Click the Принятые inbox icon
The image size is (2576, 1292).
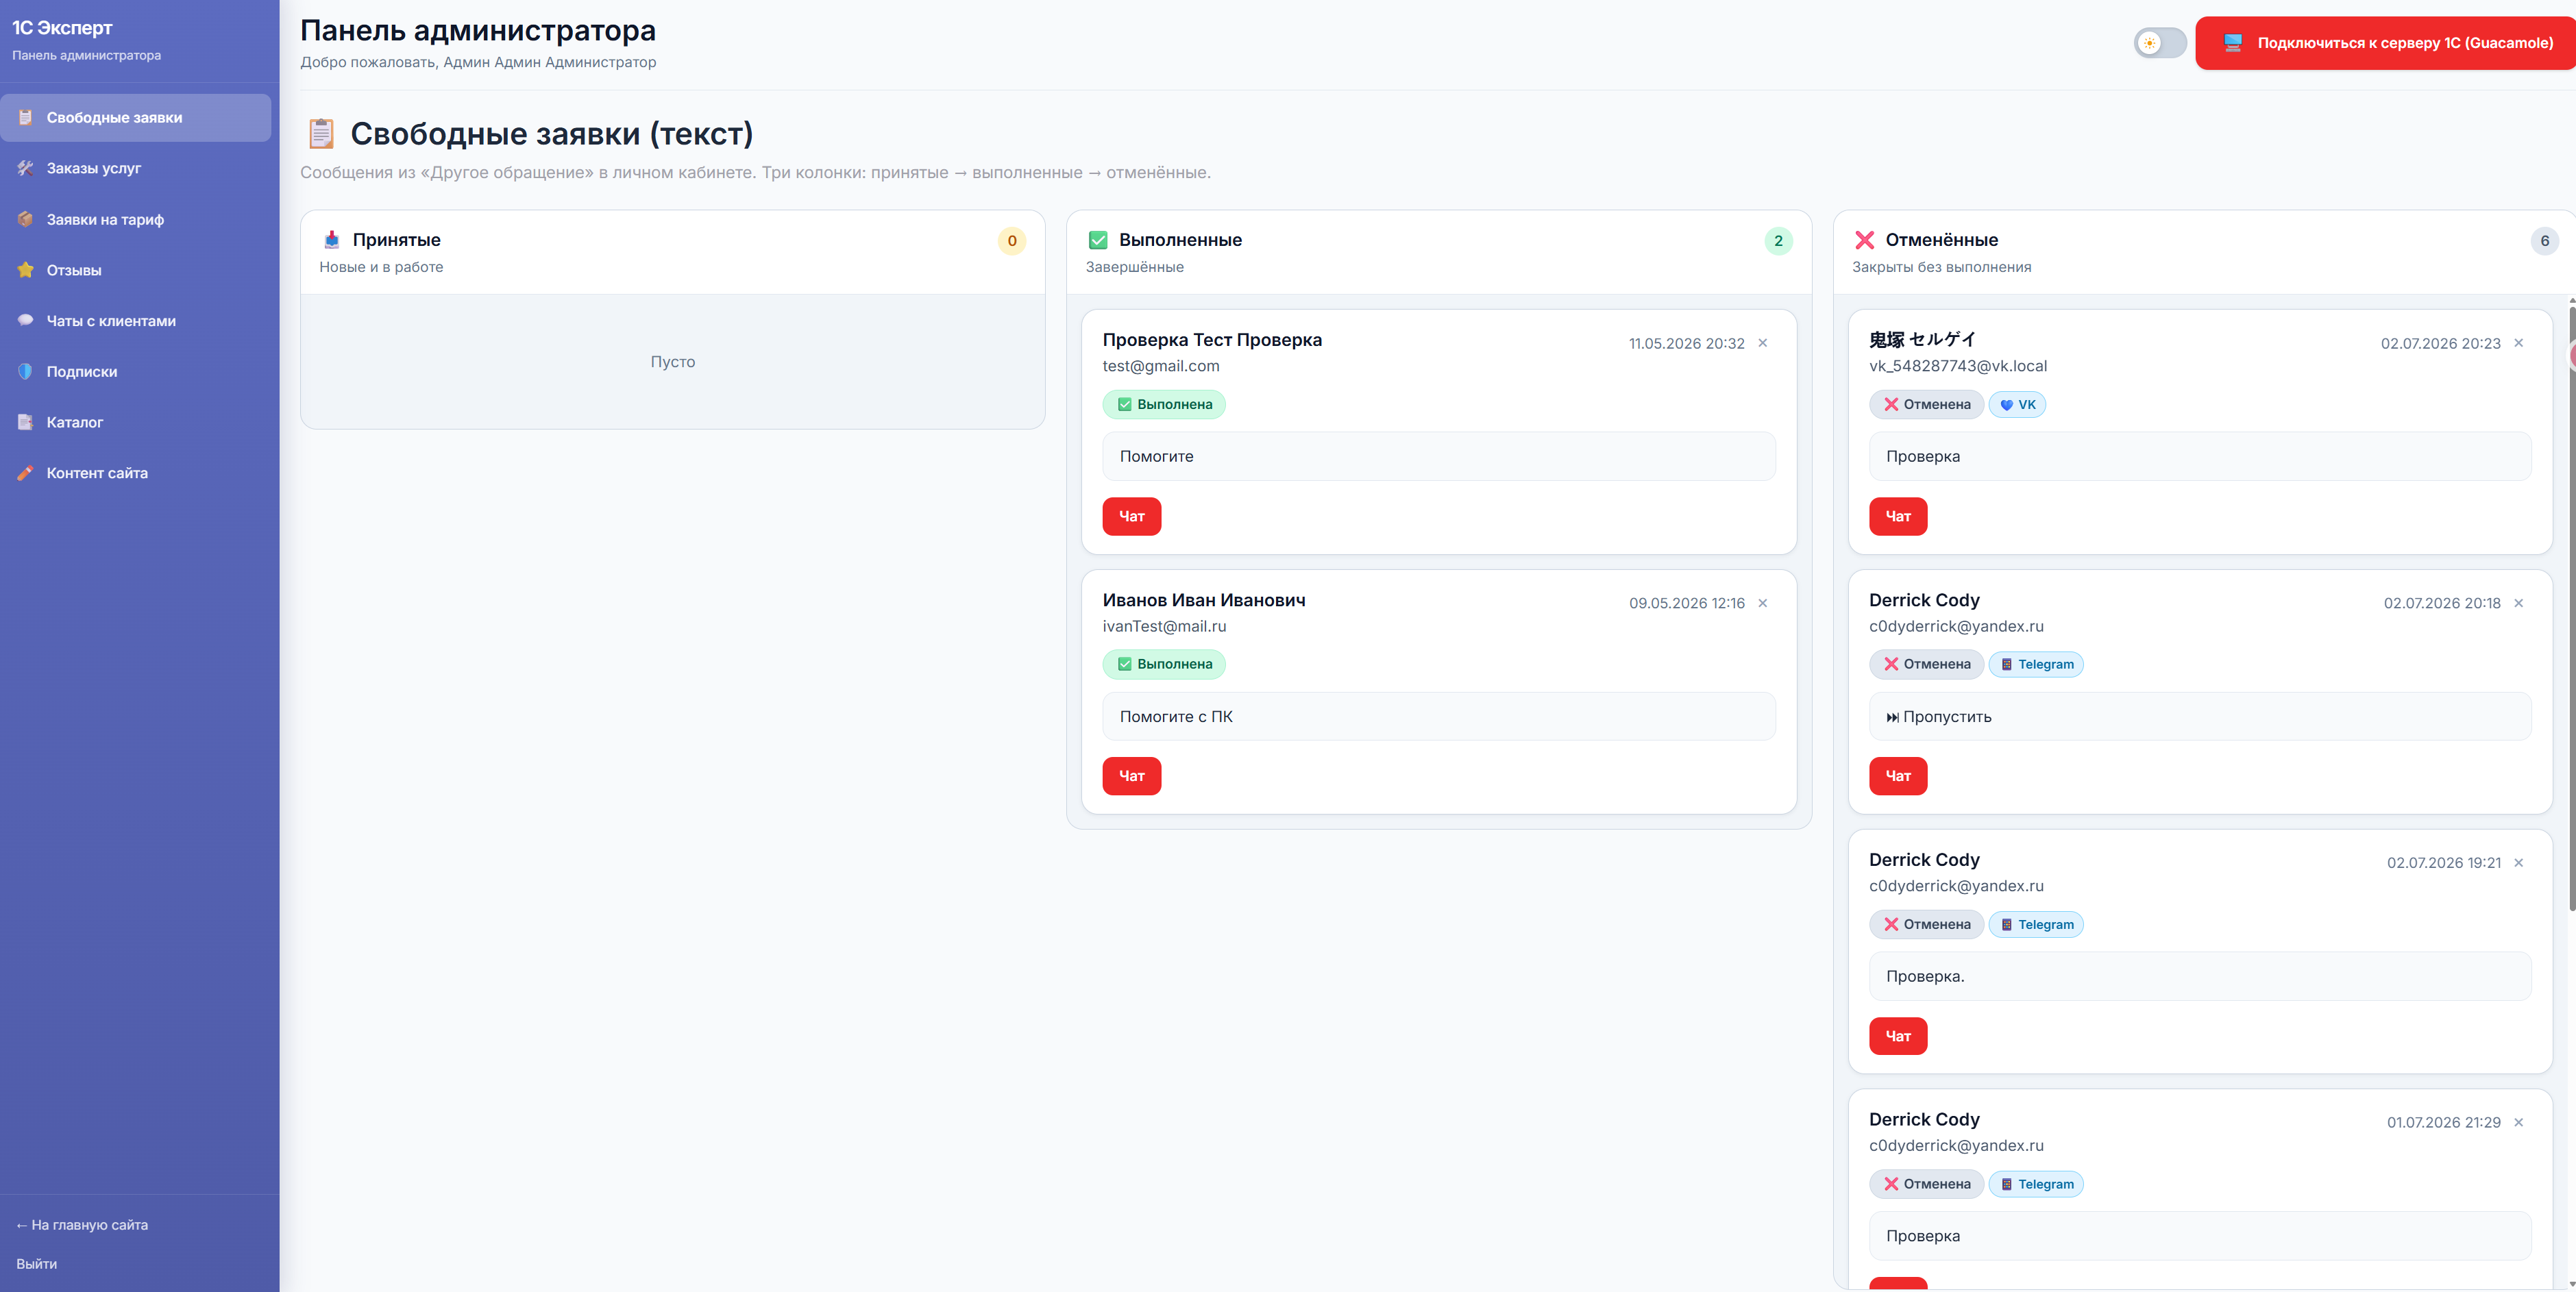coord(332,240)
